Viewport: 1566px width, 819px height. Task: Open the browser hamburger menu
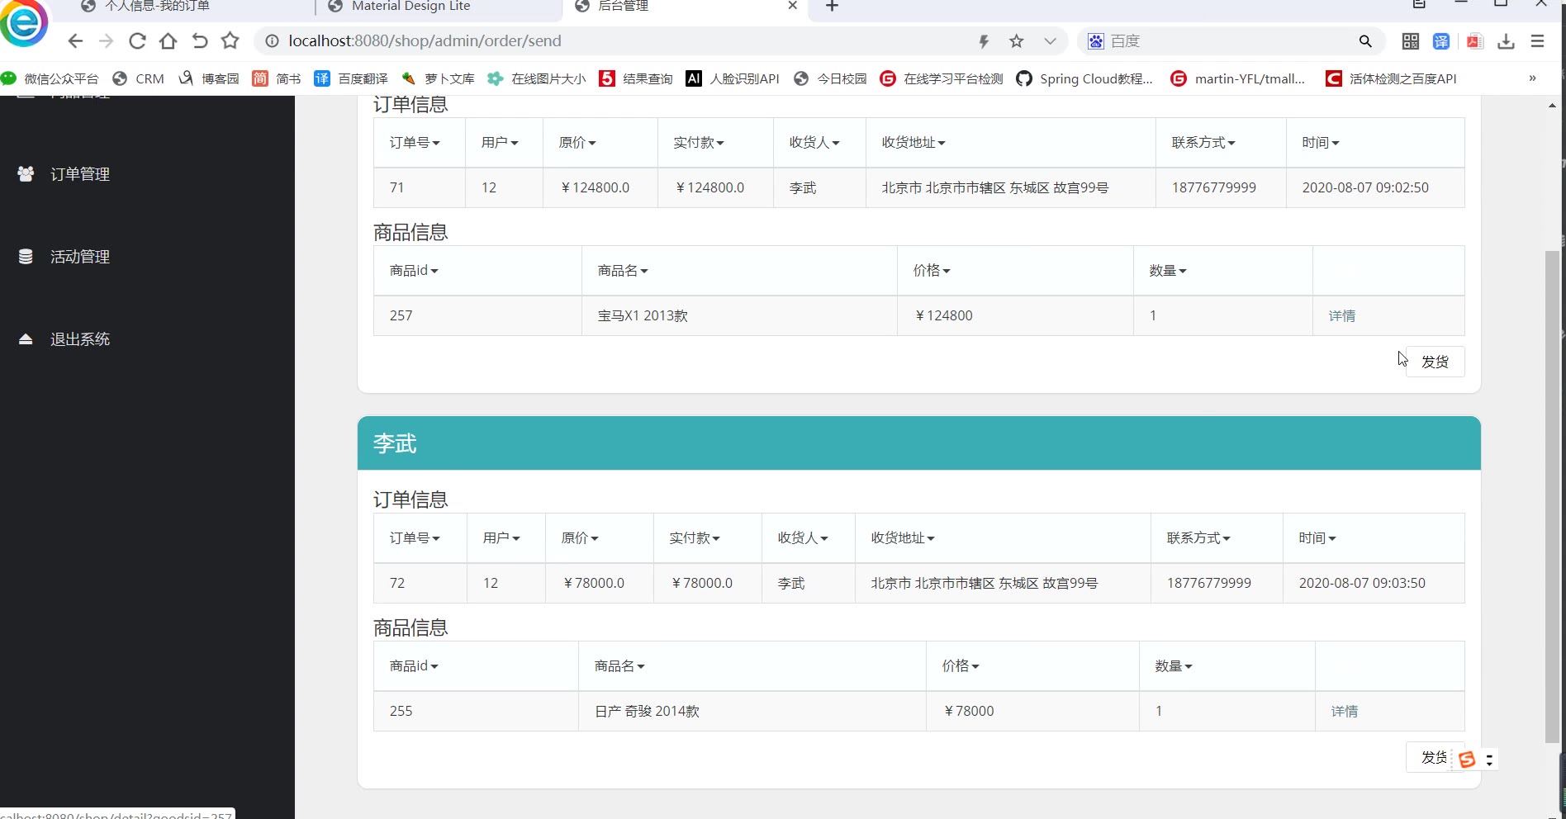pyautogui.click(x=1537, y=41)
